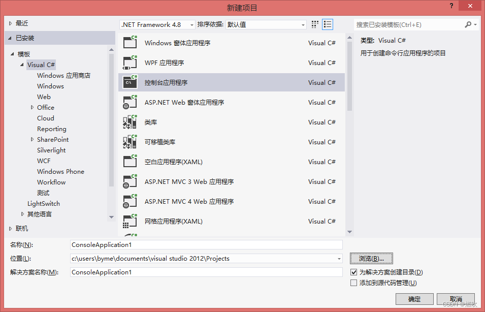Select the Workflow tree item

(x=51, y=182)
